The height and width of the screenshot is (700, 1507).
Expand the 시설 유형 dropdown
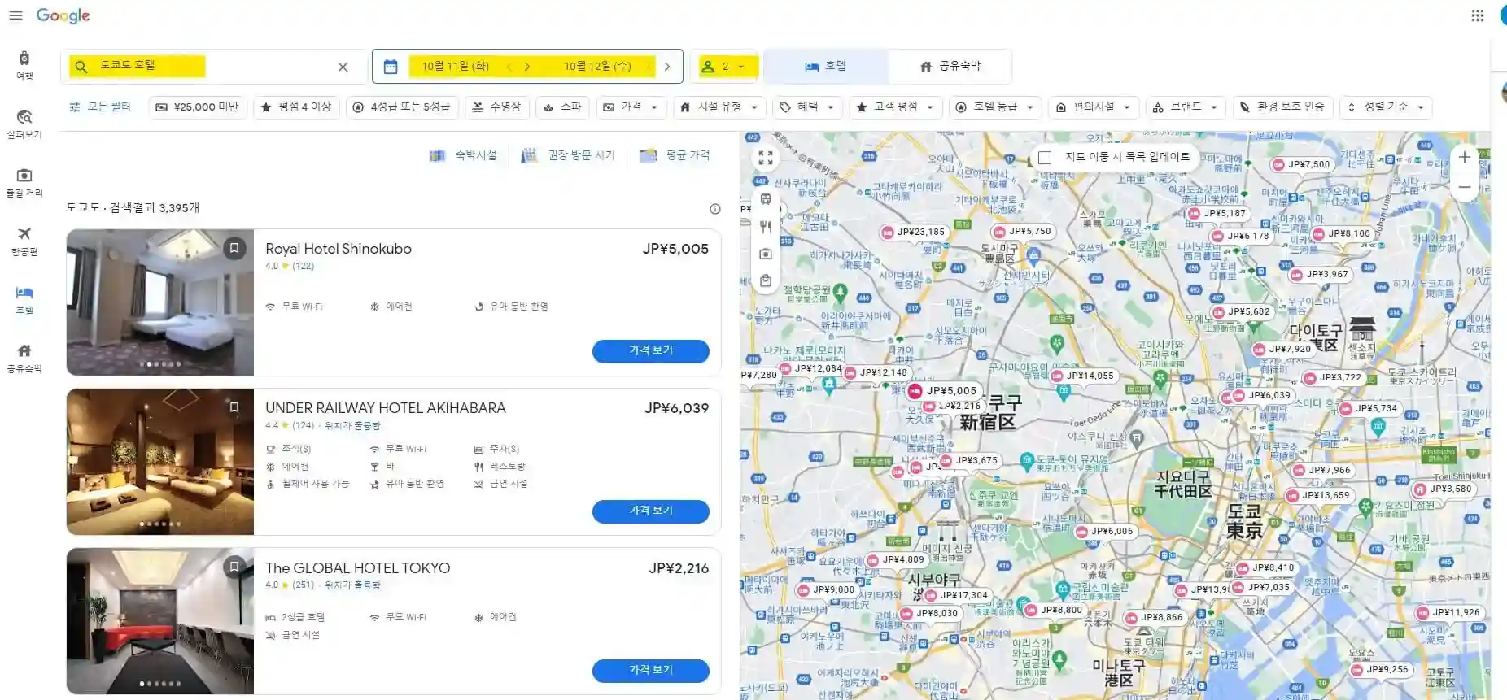point(719,107)
